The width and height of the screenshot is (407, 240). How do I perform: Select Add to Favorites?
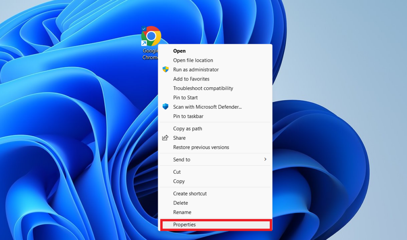coord(191,79)
